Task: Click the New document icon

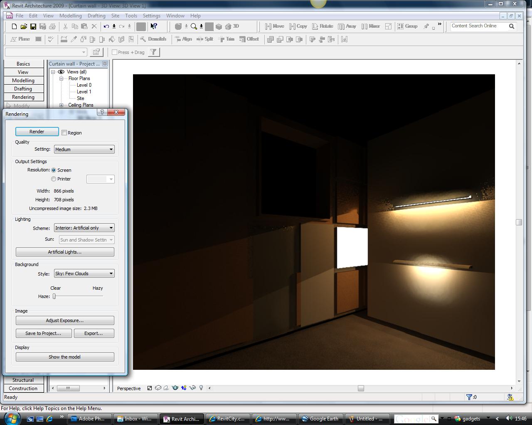Action: [14, 27]
